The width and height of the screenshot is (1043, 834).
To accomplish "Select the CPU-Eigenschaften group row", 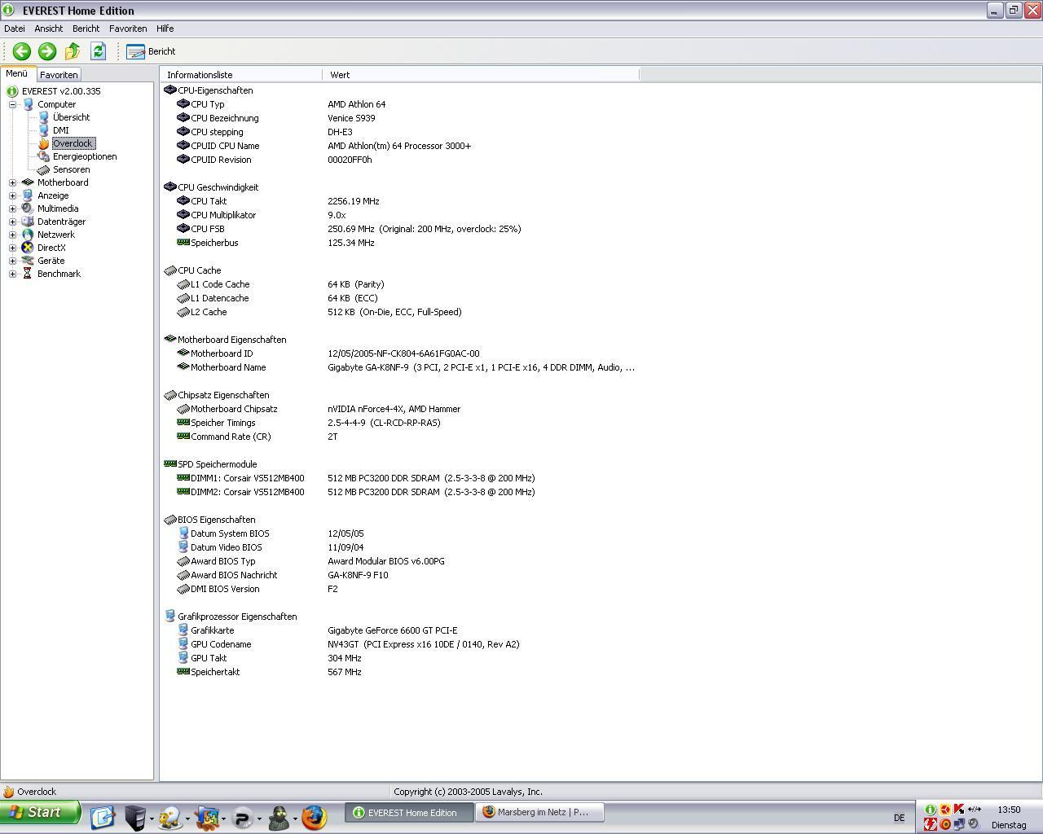I will (208, 90).
